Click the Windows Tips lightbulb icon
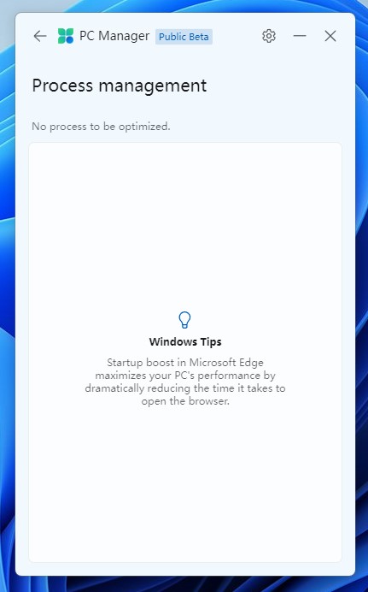368x592 pixels. pyautogui.click(x=184, y=320)
